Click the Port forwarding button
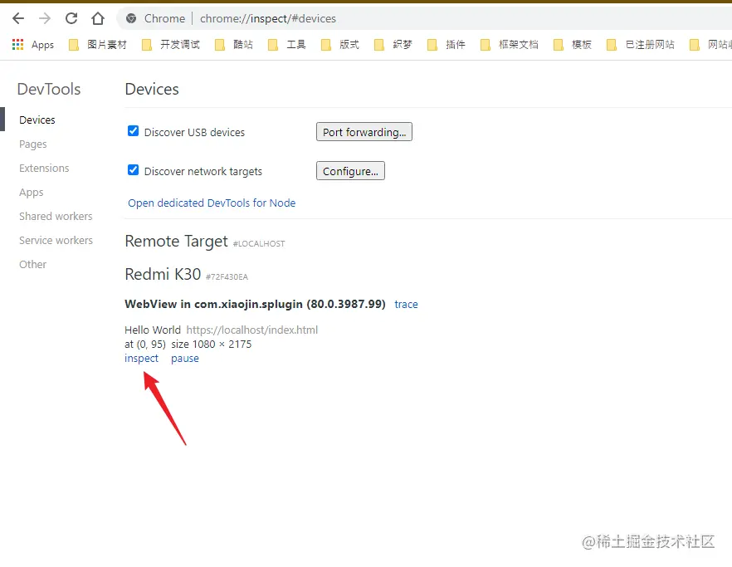Image resolution: width=732 pixels, height=567 pixels. point(364,132)
